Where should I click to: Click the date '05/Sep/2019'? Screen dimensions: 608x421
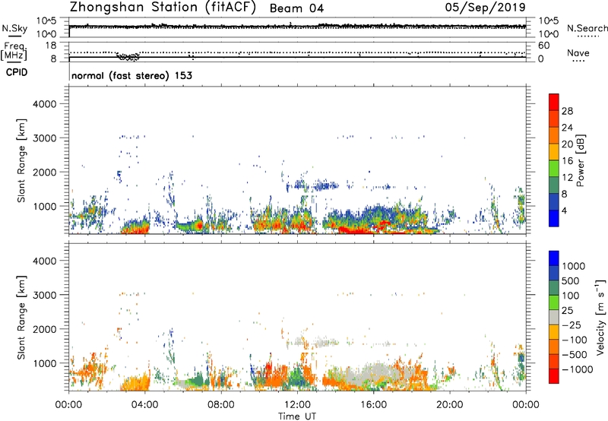(x=485, y=7)
